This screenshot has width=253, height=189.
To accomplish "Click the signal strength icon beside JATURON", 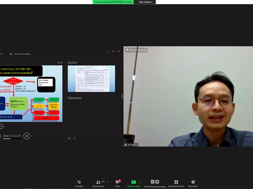I will [125, 145].
